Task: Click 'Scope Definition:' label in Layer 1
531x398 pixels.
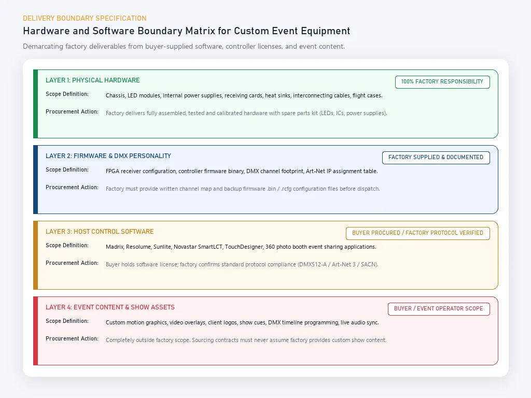Action: click(x=67, y=94)
